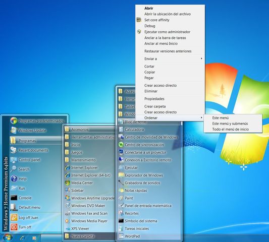Open the Mantenimiento folder
269x242 pixels.
pos(89,160)
